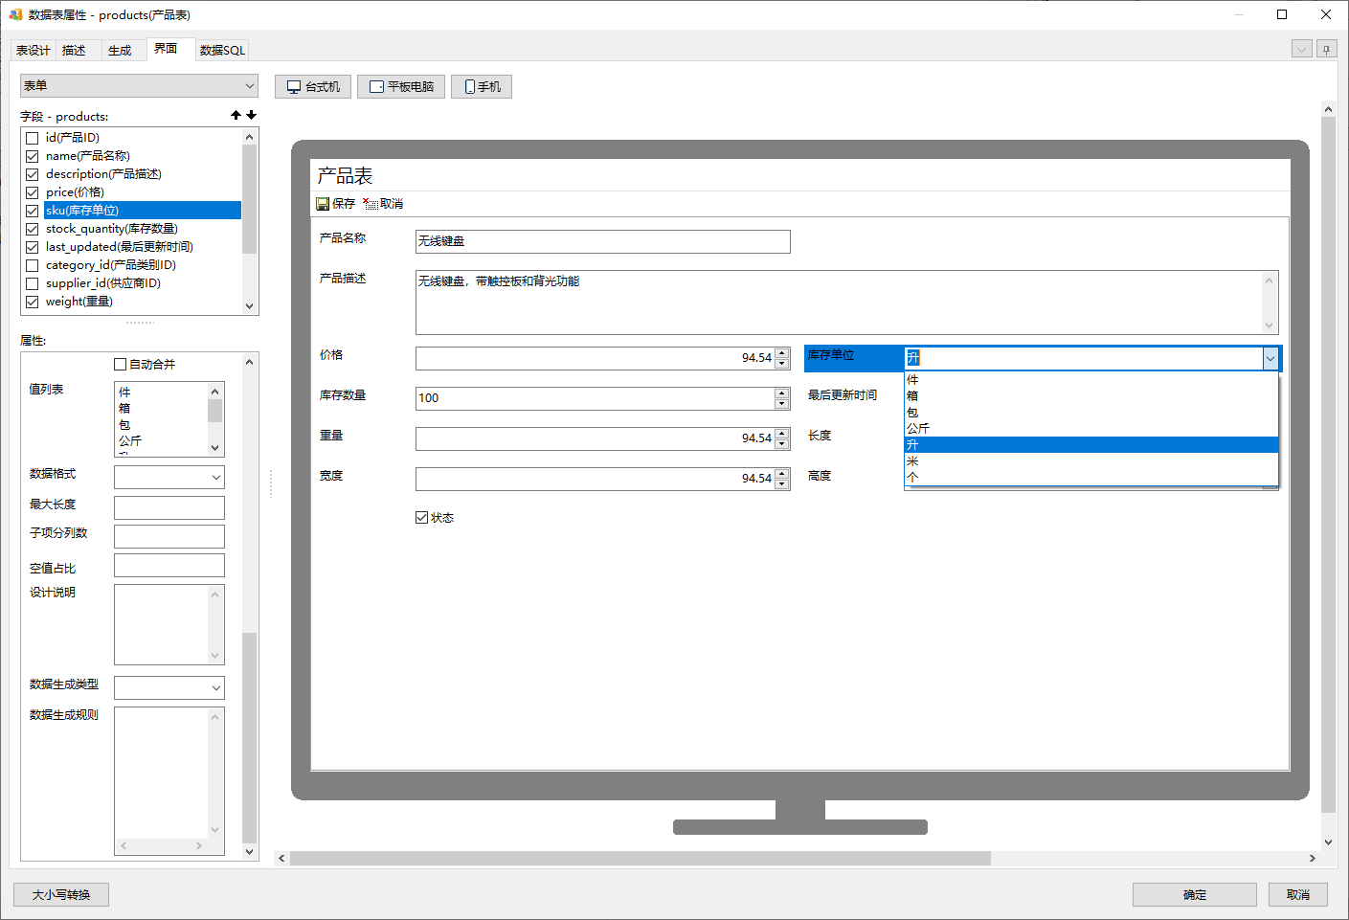
Task: Switch to the 数据SQL tab
Action: [x=222, y=51]
